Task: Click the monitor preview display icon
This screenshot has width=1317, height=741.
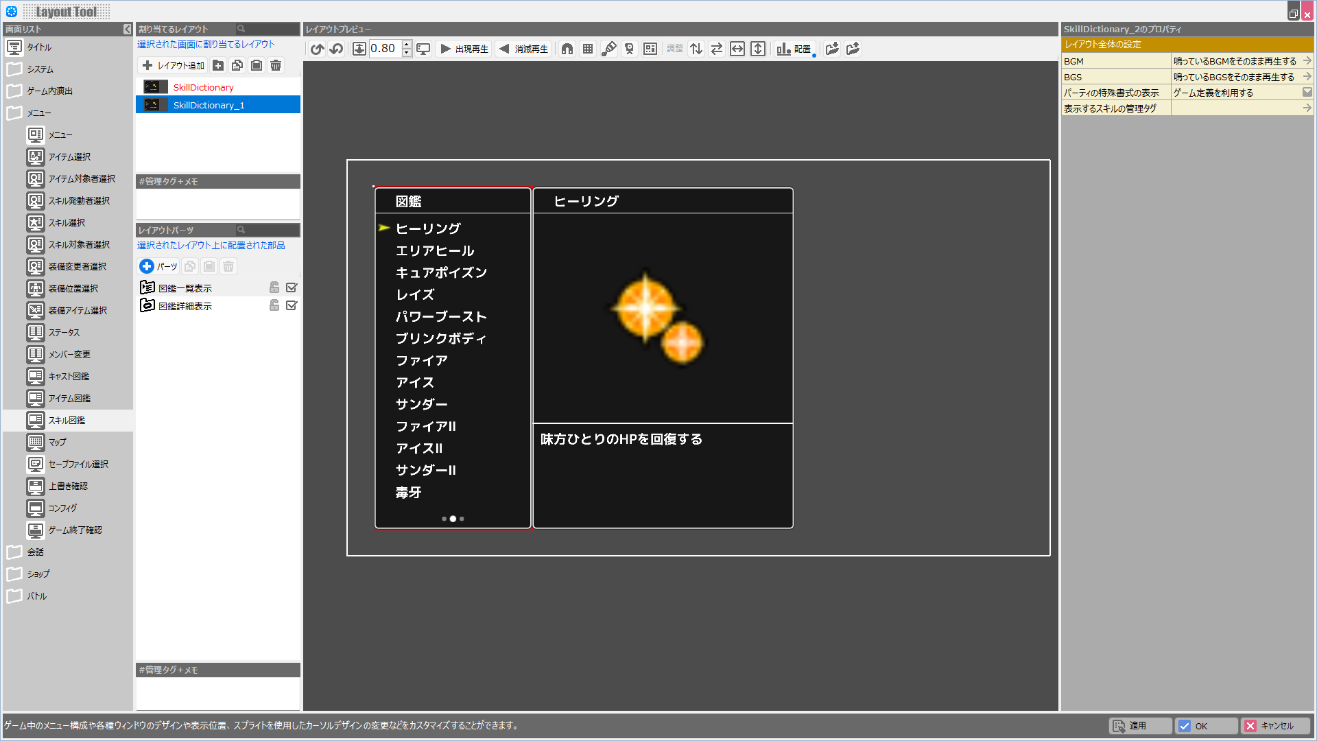Action: [x=423, y=49]
